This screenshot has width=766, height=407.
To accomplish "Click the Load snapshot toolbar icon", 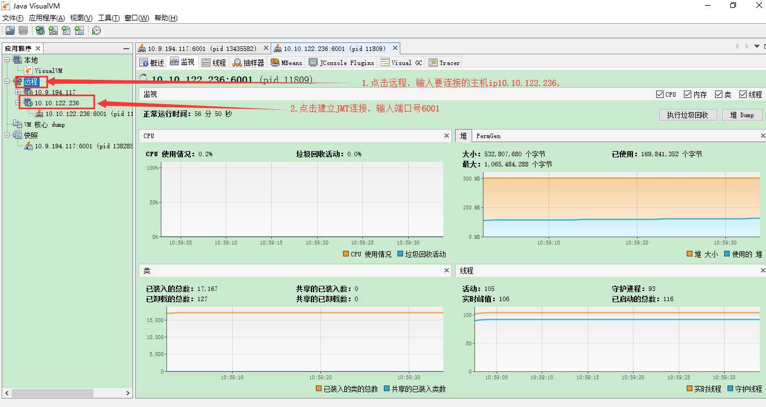I will pos(10,30).
